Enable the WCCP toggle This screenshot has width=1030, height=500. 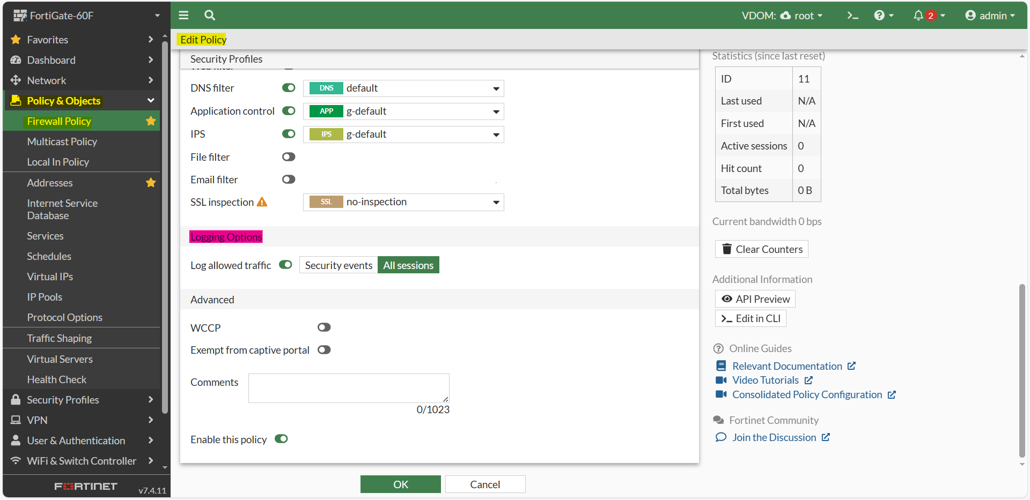click(x=324, y=327)
